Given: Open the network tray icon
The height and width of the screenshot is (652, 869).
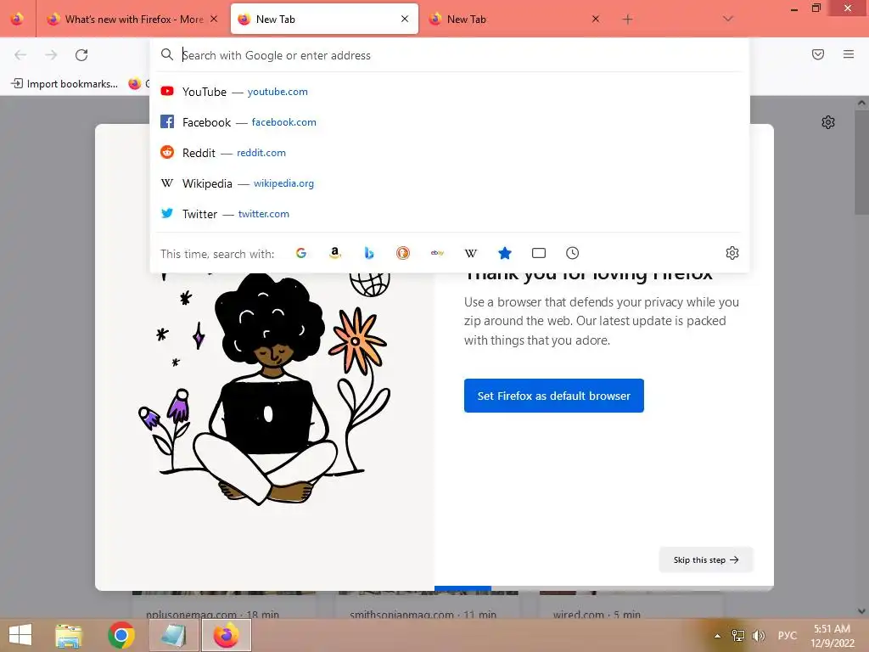Looking at the screenshot, I should click(737, 636).
